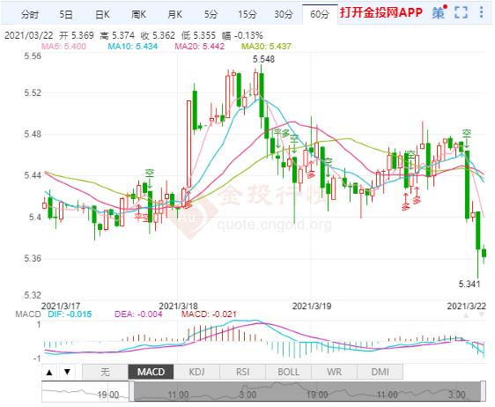Click the MA10: 5.434 legend label

pos(133,47)
